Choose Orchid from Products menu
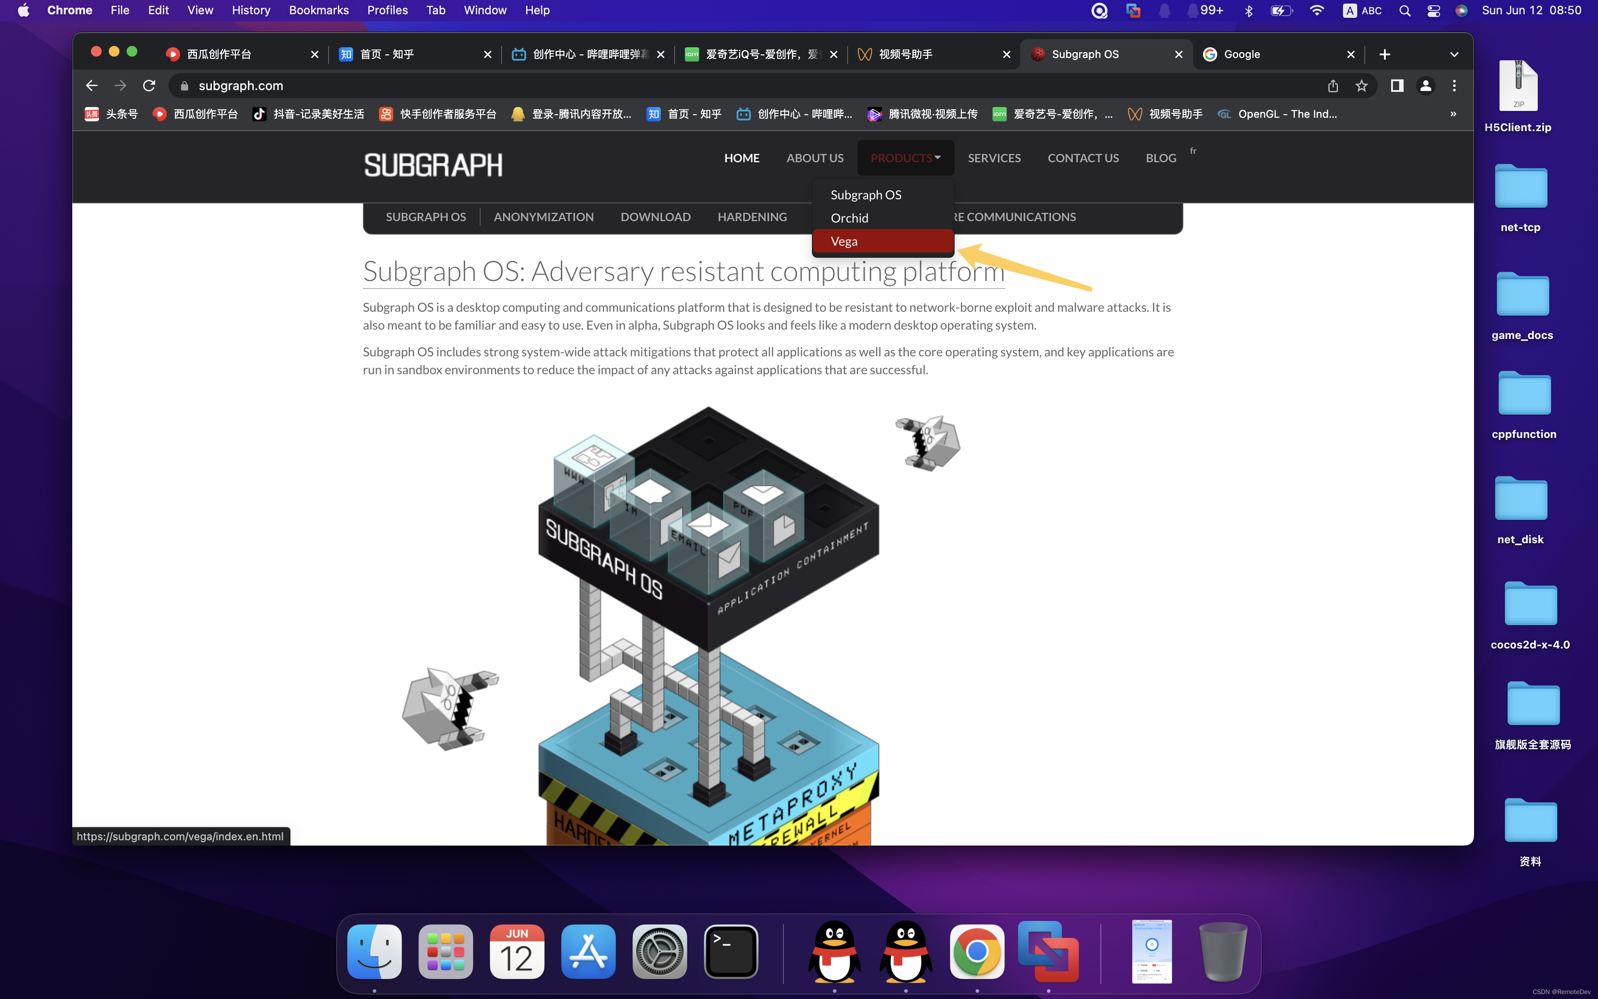 (x=849, y=218)
